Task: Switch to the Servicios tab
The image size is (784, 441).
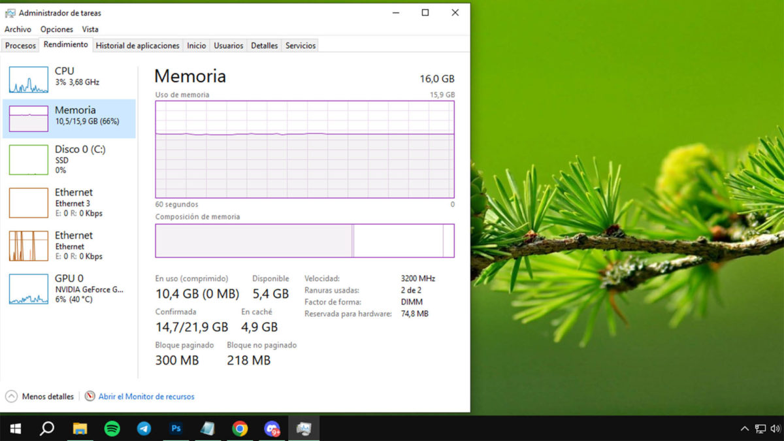Action: point(301,46)
